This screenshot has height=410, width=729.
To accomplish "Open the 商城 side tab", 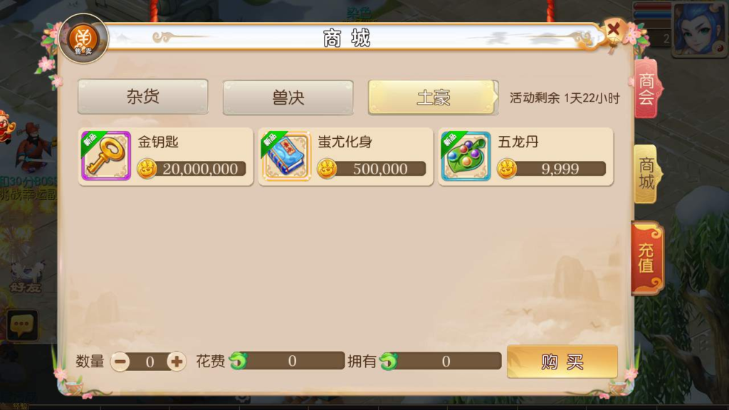I will click(646, 174).
